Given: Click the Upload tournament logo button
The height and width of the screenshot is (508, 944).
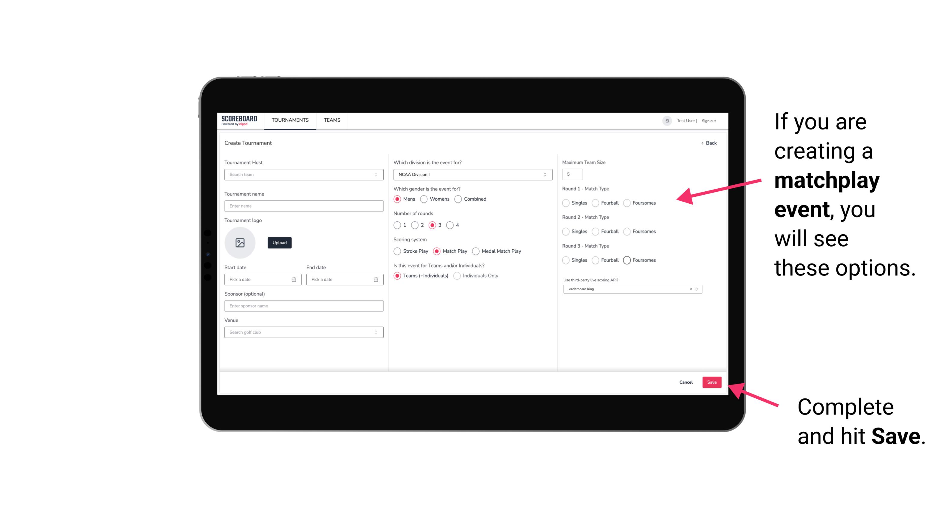Looking at the screenshot, I should pyautogui.click(x=279, y=243).
